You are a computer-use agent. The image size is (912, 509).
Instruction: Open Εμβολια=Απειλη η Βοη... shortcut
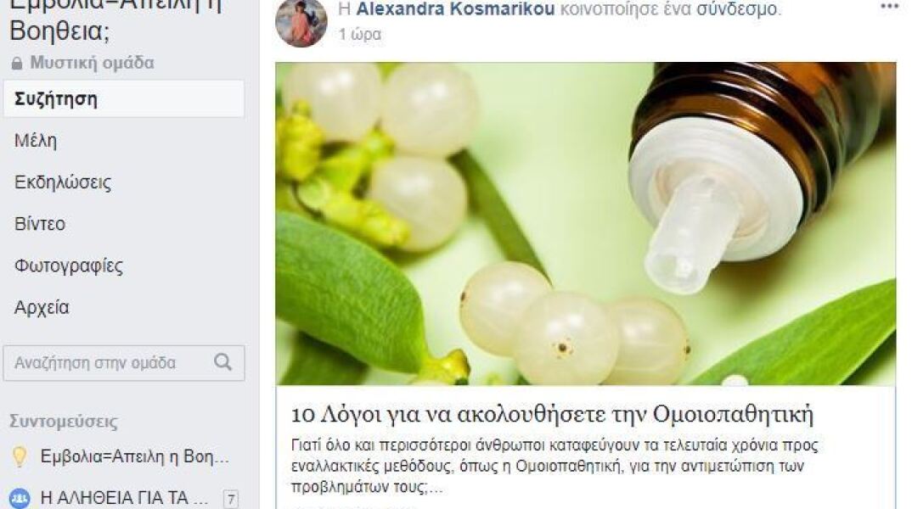click(x=135, y=456)
